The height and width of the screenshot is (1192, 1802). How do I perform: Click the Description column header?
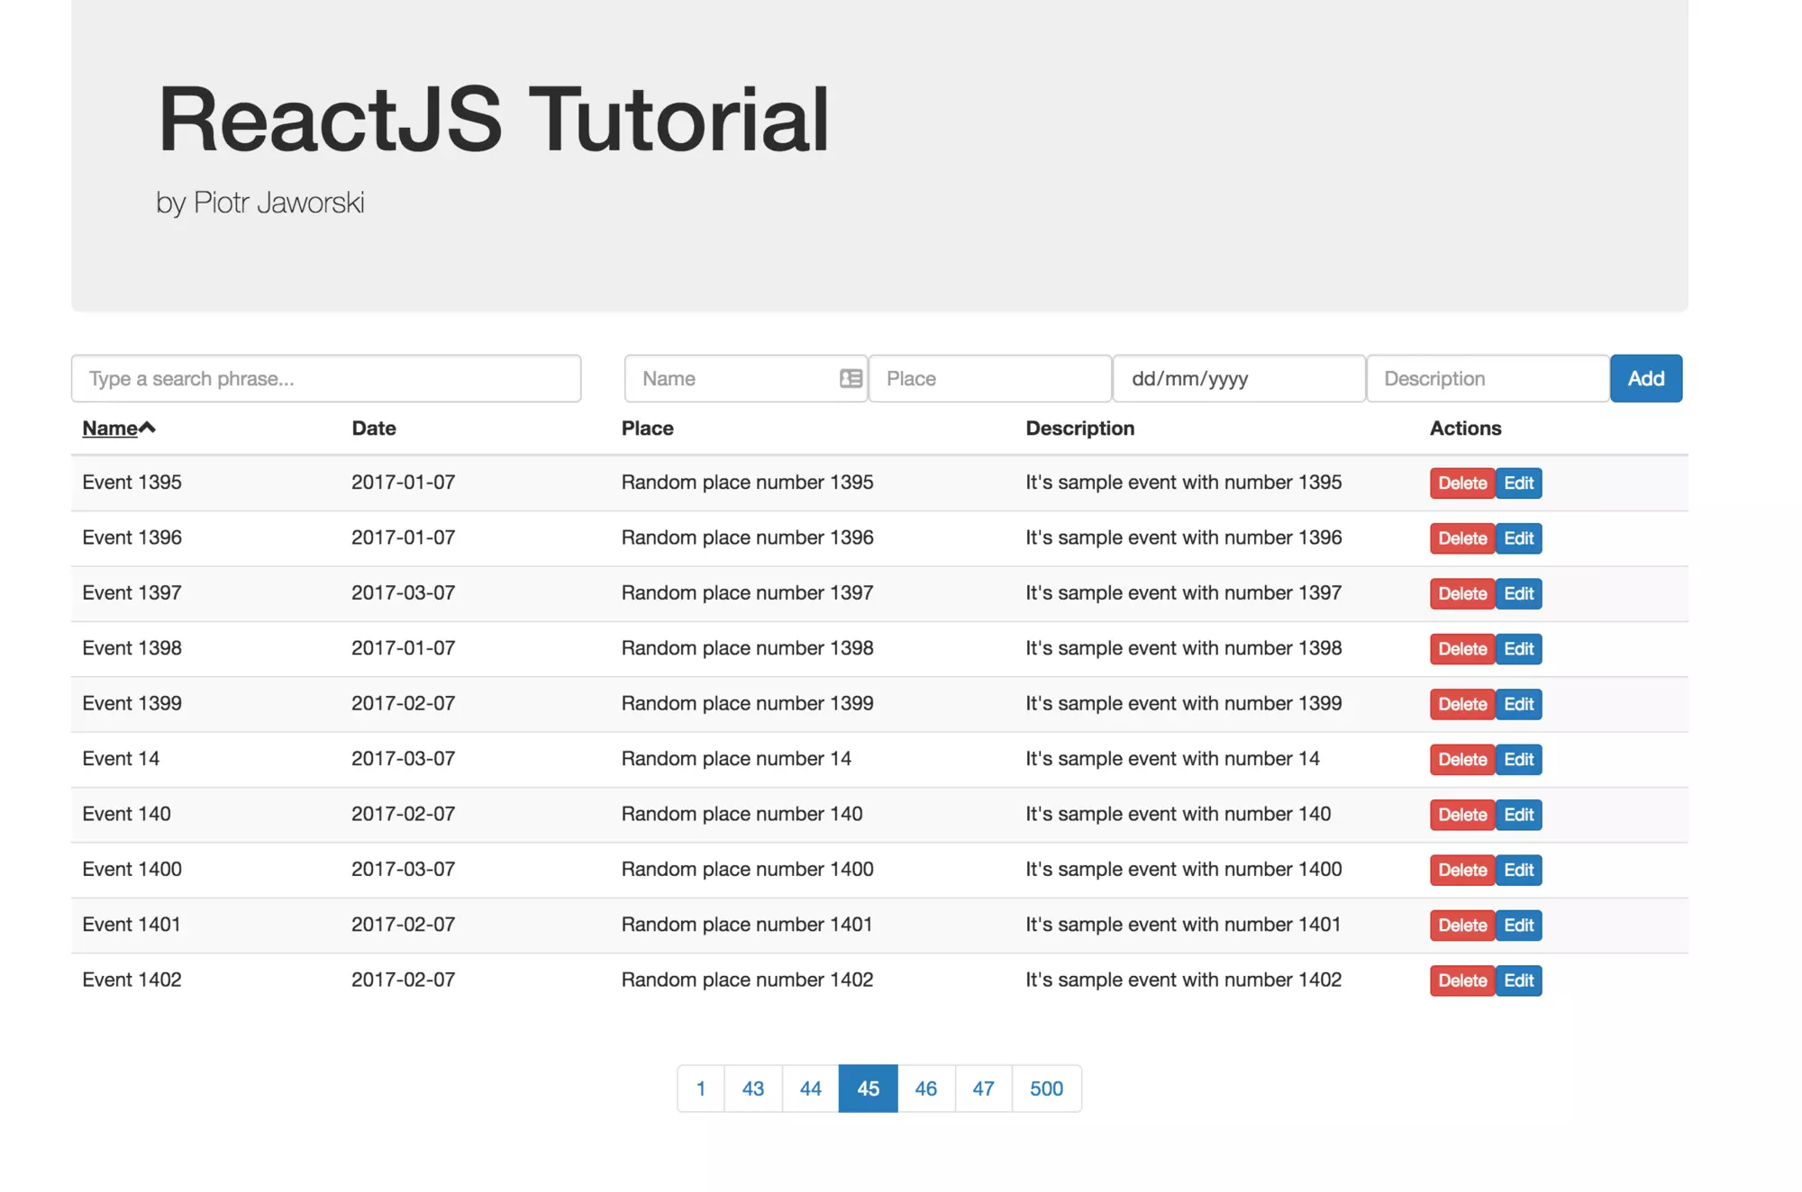click(x=1080, y=429)
